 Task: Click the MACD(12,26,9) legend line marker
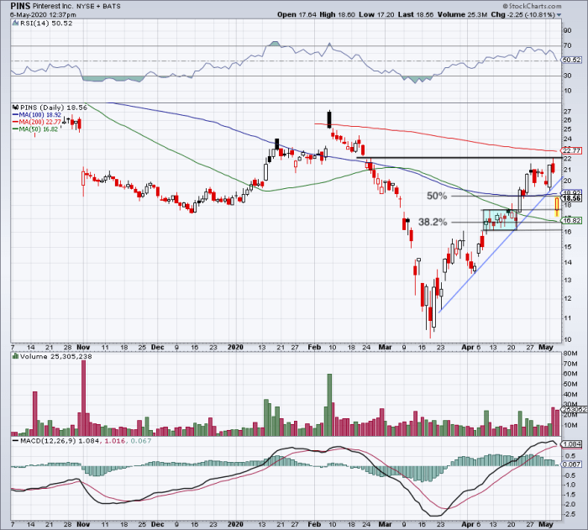point(15,441)
